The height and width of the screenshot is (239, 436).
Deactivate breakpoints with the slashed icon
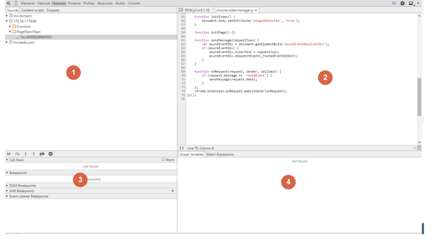tap(42, 154)
